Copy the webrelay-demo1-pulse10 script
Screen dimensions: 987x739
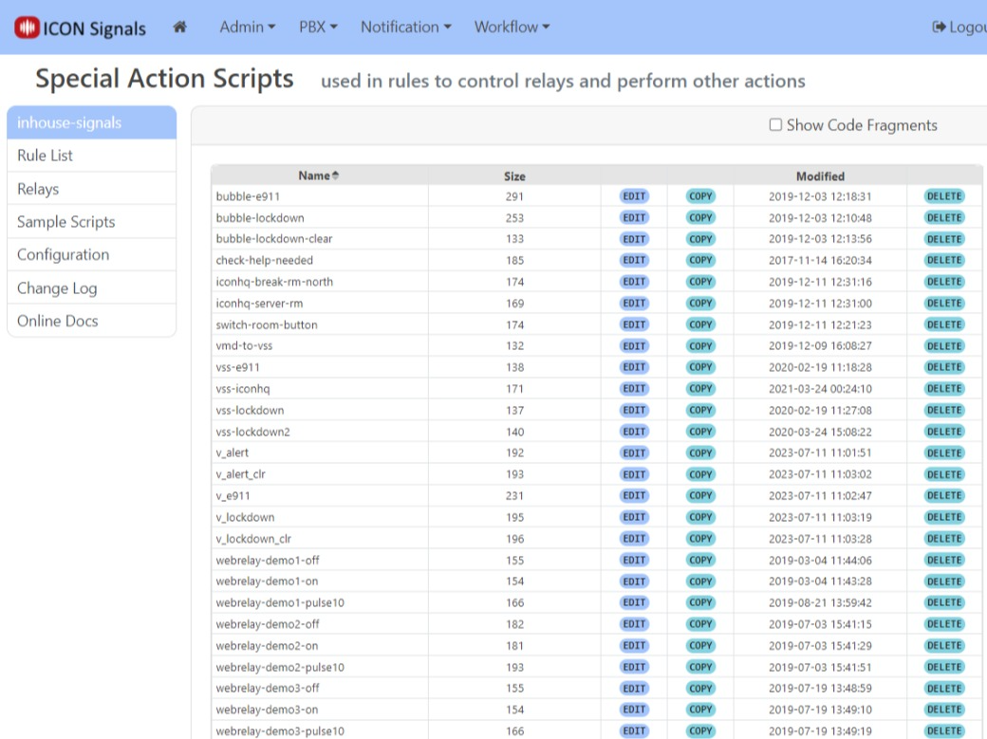699,602
